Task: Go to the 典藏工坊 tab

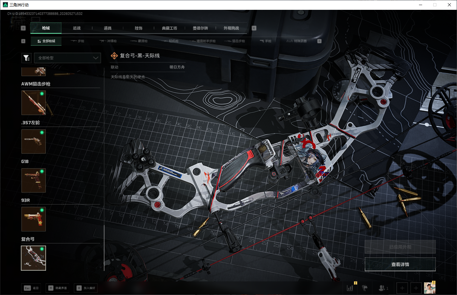Action: 170,28
